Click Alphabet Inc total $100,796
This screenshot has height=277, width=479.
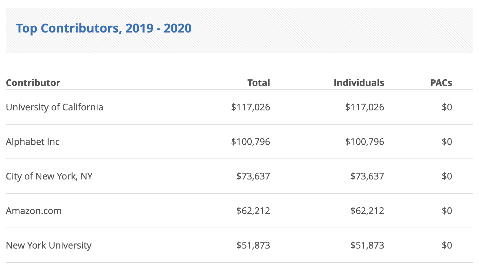click(x=250, y=142)
